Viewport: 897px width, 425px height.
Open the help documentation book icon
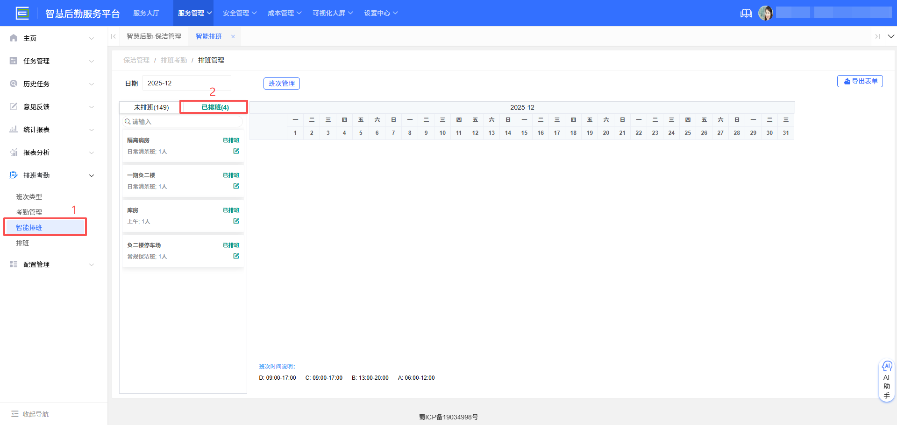coord(746,13)
